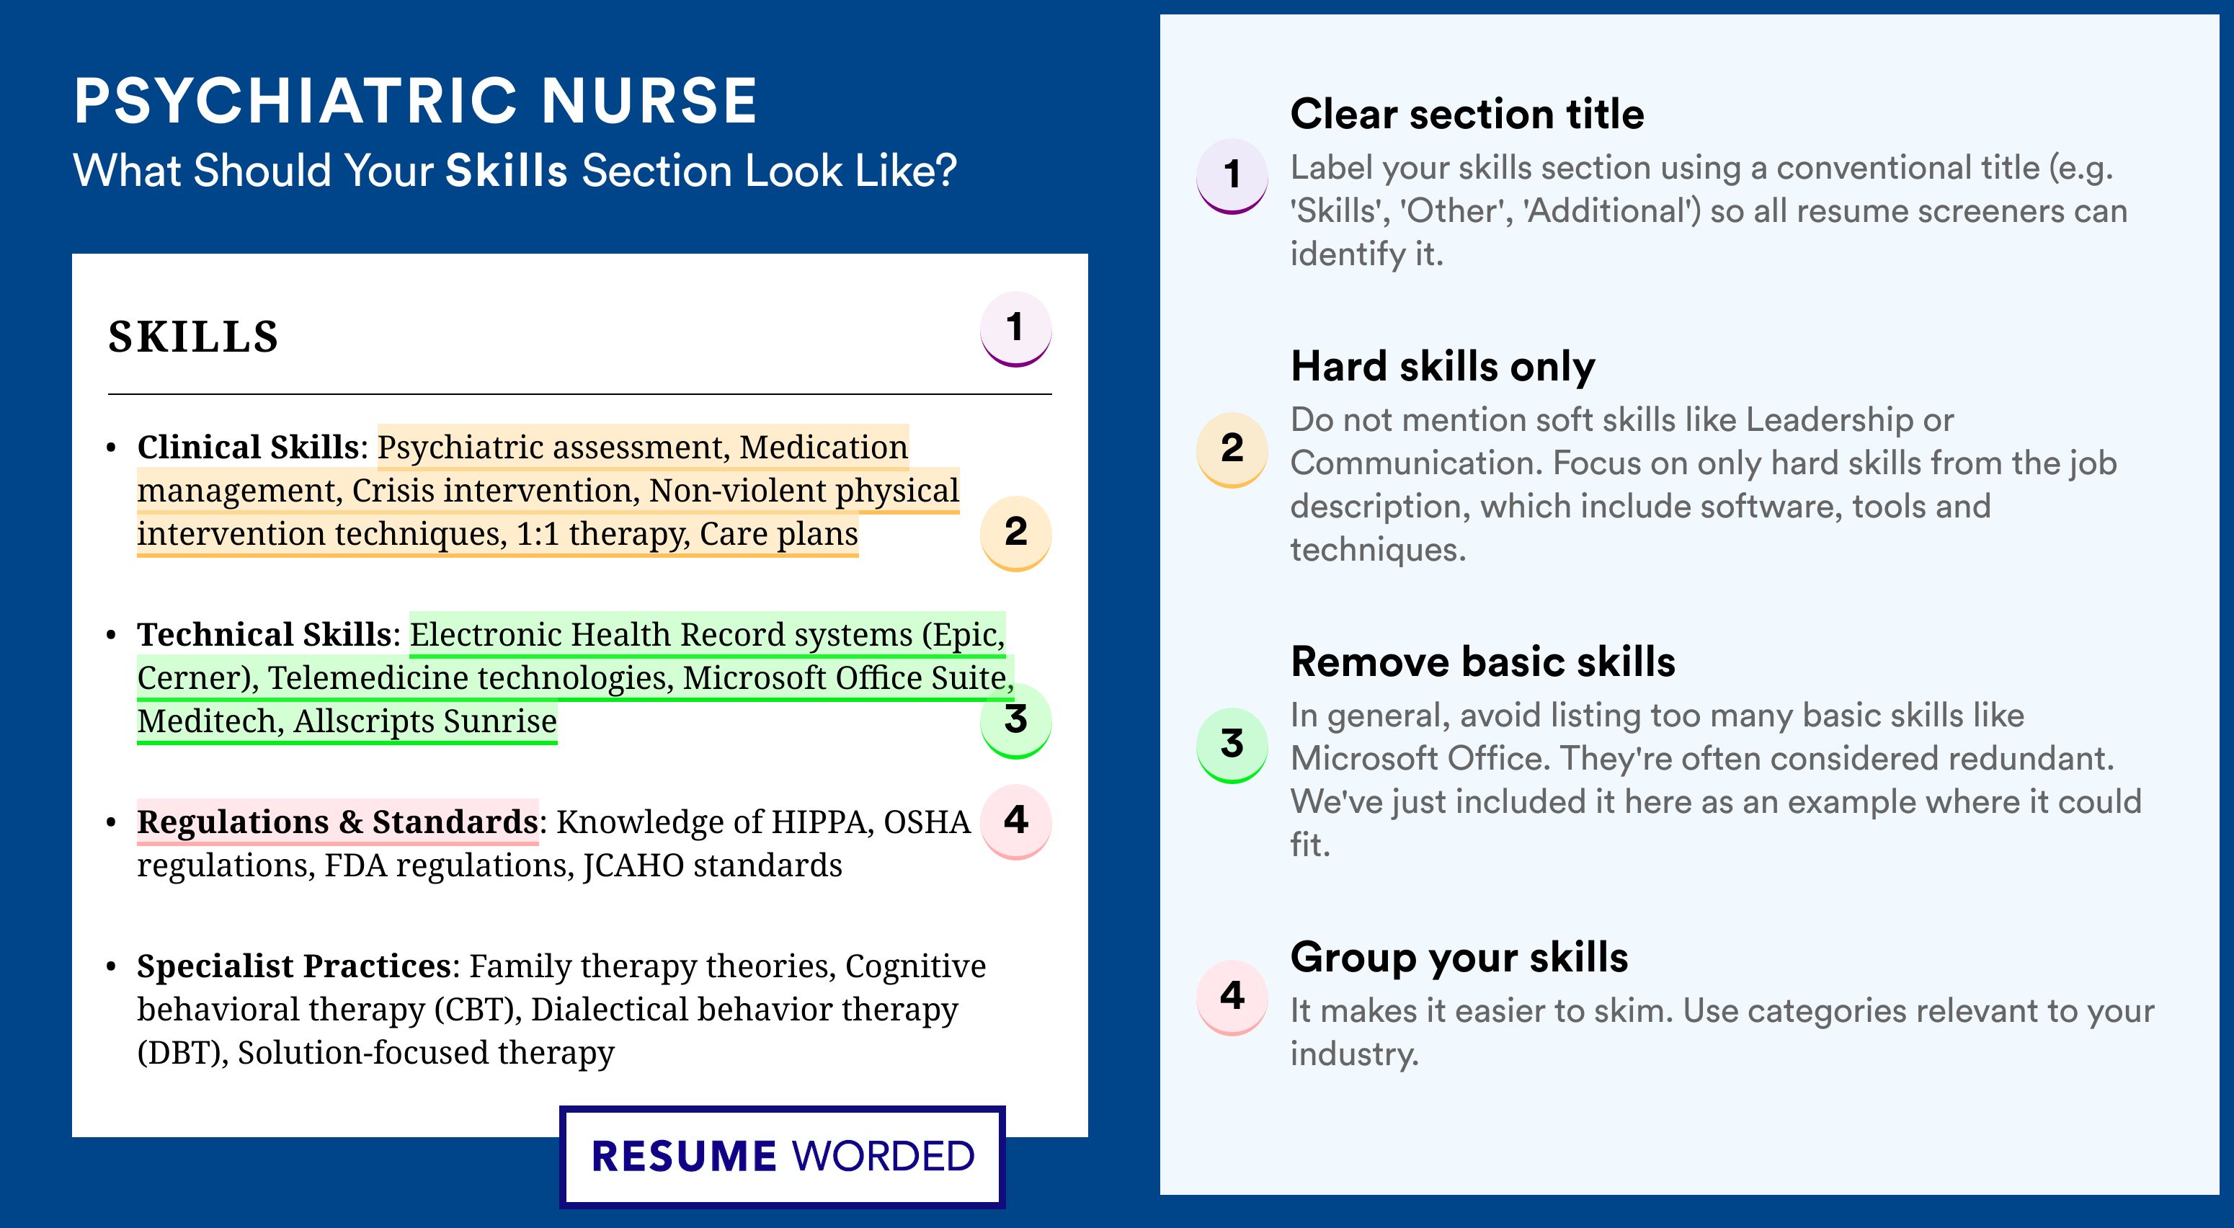Click the Resume Worded logo
2234x1228 pixels.
pos(782,1157)
